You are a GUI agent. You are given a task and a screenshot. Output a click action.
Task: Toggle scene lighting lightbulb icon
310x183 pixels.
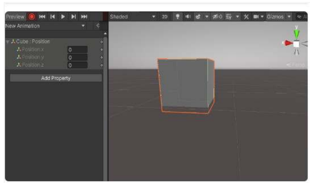[x=177, y=17]
